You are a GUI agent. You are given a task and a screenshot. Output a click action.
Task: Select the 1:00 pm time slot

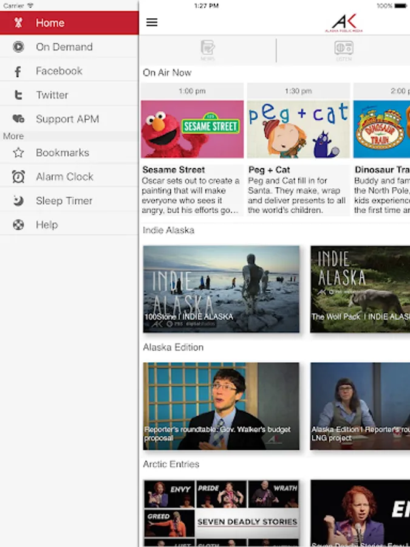[x=193, y=91]
